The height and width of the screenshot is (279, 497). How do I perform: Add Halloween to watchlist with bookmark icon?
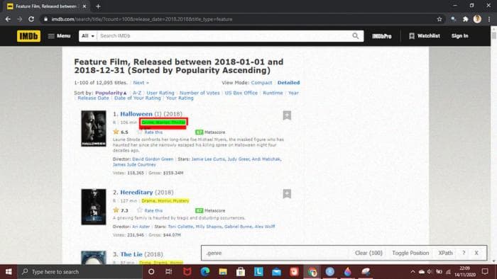(287, 115)
